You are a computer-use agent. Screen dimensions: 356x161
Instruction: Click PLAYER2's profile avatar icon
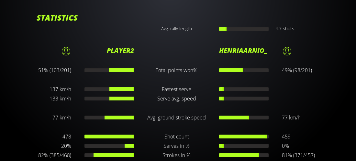(x=66, y=51)
